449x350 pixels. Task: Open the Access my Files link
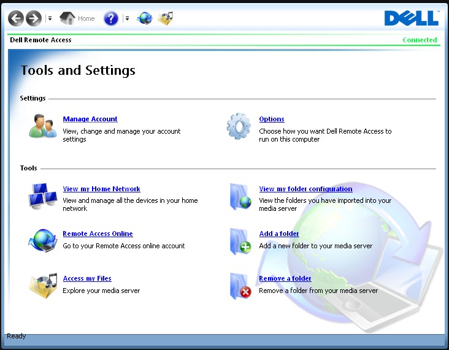point(87,278)
